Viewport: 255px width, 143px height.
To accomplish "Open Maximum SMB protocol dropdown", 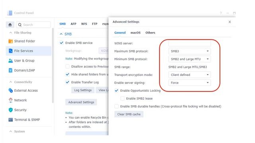I will [x=190, y=51].
